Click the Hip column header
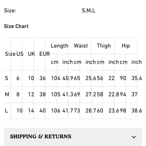Viewport: 146px width, 146px height. pos(126,46)
